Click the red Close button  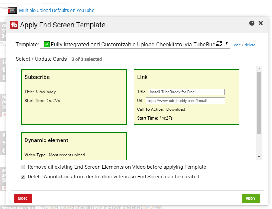23,198
